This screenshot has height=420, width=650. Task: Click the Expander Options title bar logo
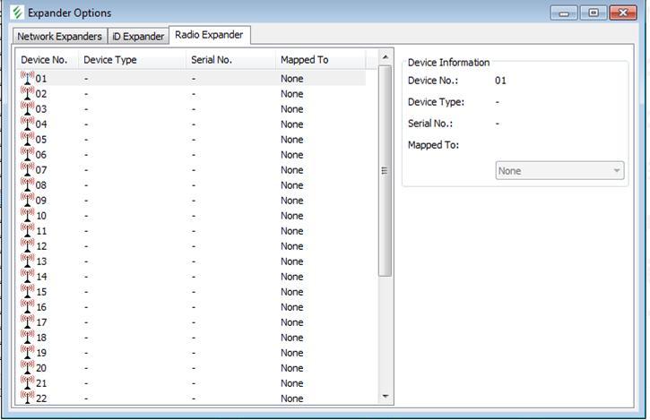pos(16,13)
